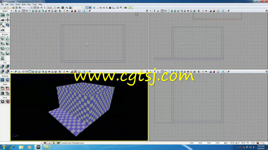The height and width of the screenshot is (150, 268).
Task: Open Kismet editor from main toolbar
Action: click(67, 8)
